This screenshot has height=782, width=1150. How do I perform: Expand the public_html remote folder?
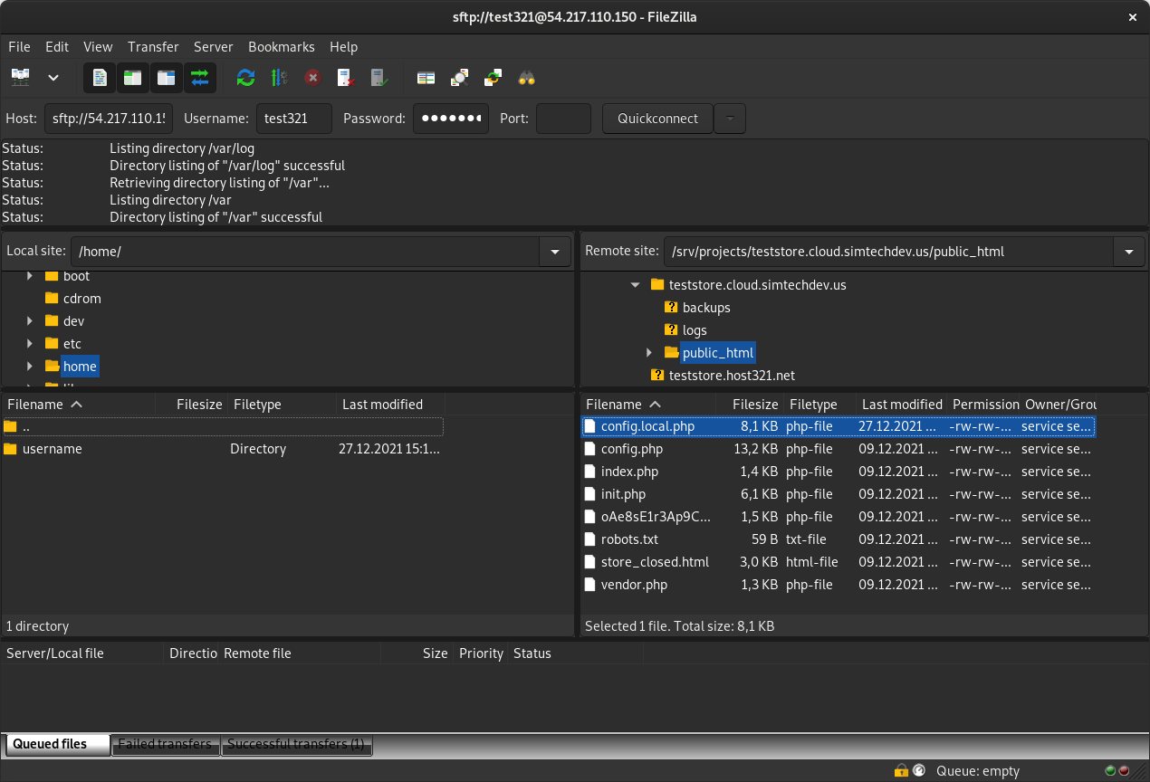click(x=649, y=353)
